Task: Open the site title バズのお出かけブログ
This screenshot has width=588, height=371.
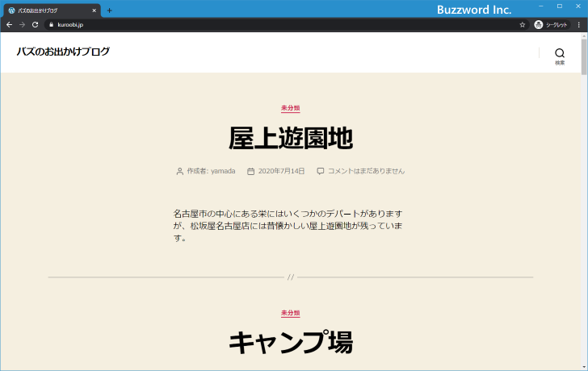Action: point(63,52)
